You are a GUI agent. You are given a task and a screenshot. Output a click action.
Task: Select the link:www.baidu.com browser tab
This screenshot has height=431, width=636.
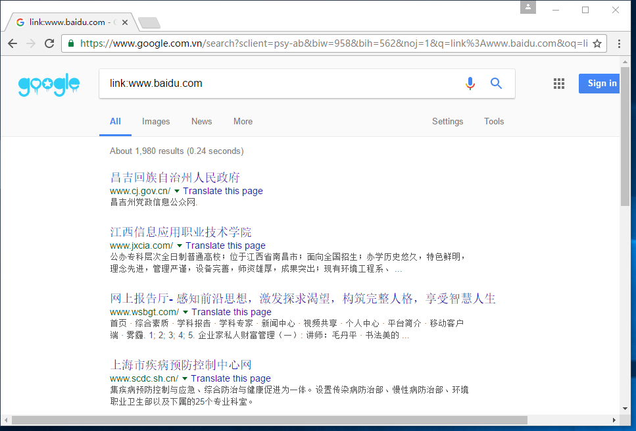click(72, 22)
